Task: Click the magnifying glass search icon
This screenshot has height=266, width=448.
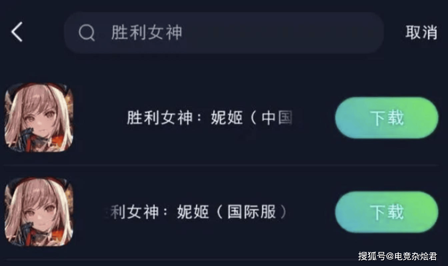Action: click(x=87, y=33)
